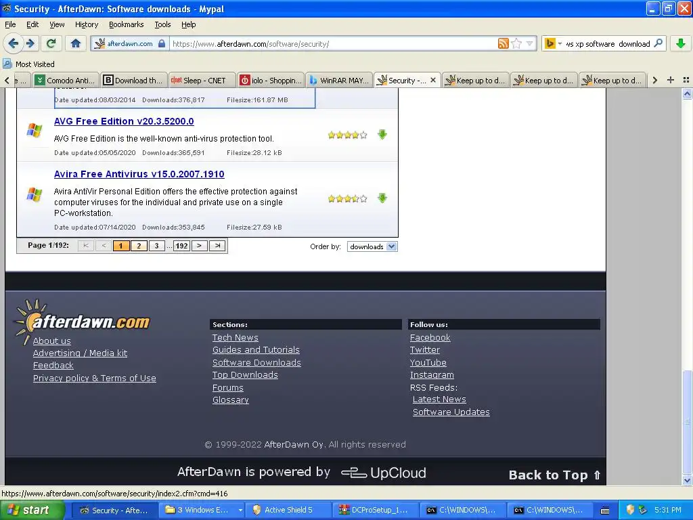Go to page 3 of results
This screenshot has height=520, width=693.
(x=156, y=246)
